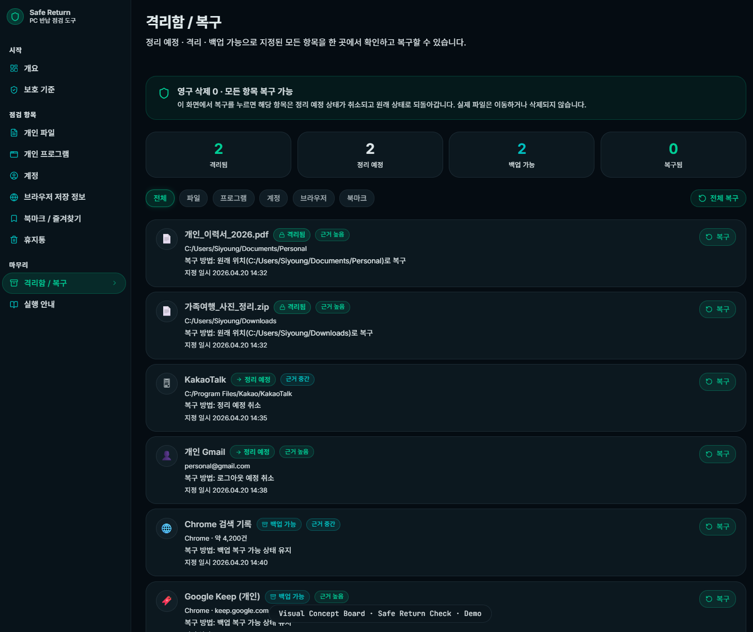Click the 격리됨 stat card
This screenshot has height=632, width=753.
tap(218, 154)
